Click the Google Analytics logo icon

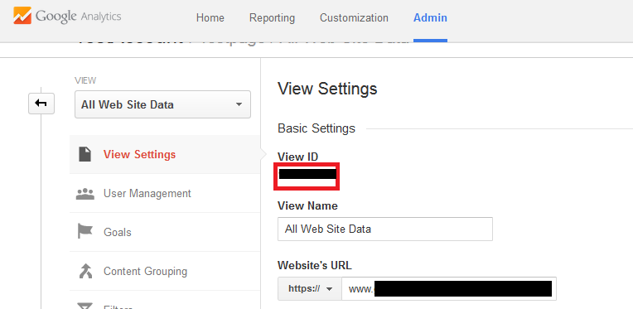pos(22,16)
